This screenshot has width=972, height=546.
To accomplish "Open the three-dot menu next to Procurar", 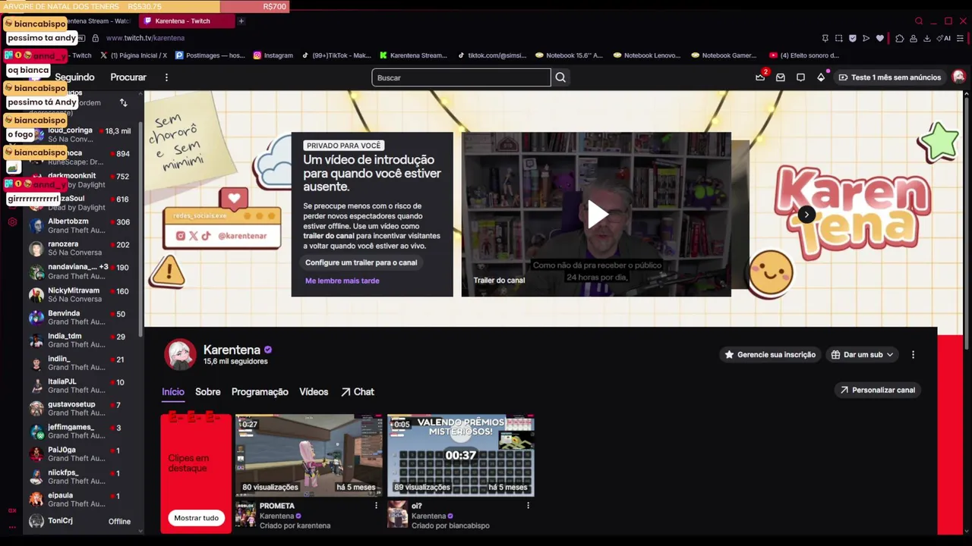I will 166,77.
